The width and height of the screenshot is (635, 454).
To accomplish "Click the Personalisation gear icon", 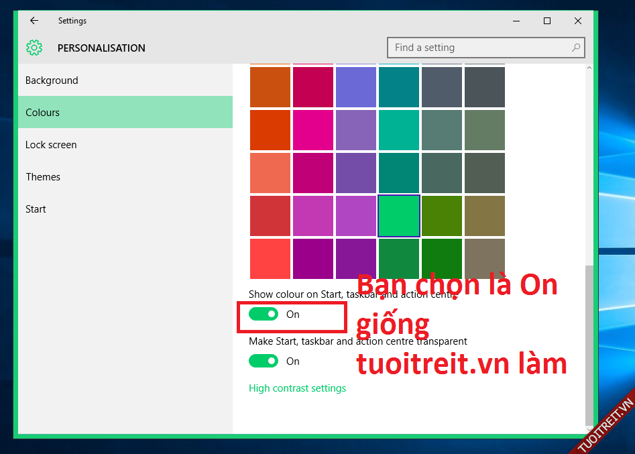I will (34, 48).
